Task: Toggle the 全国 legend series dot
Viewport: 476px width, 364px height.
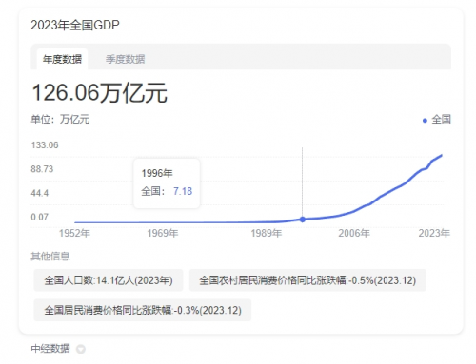Action: click(425, 121)
